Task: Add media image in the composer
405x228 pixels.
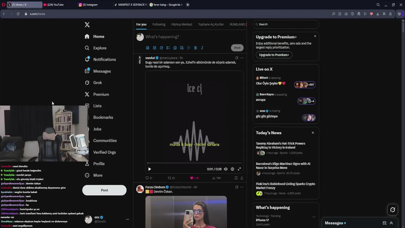Action: (x=147, y=48)
